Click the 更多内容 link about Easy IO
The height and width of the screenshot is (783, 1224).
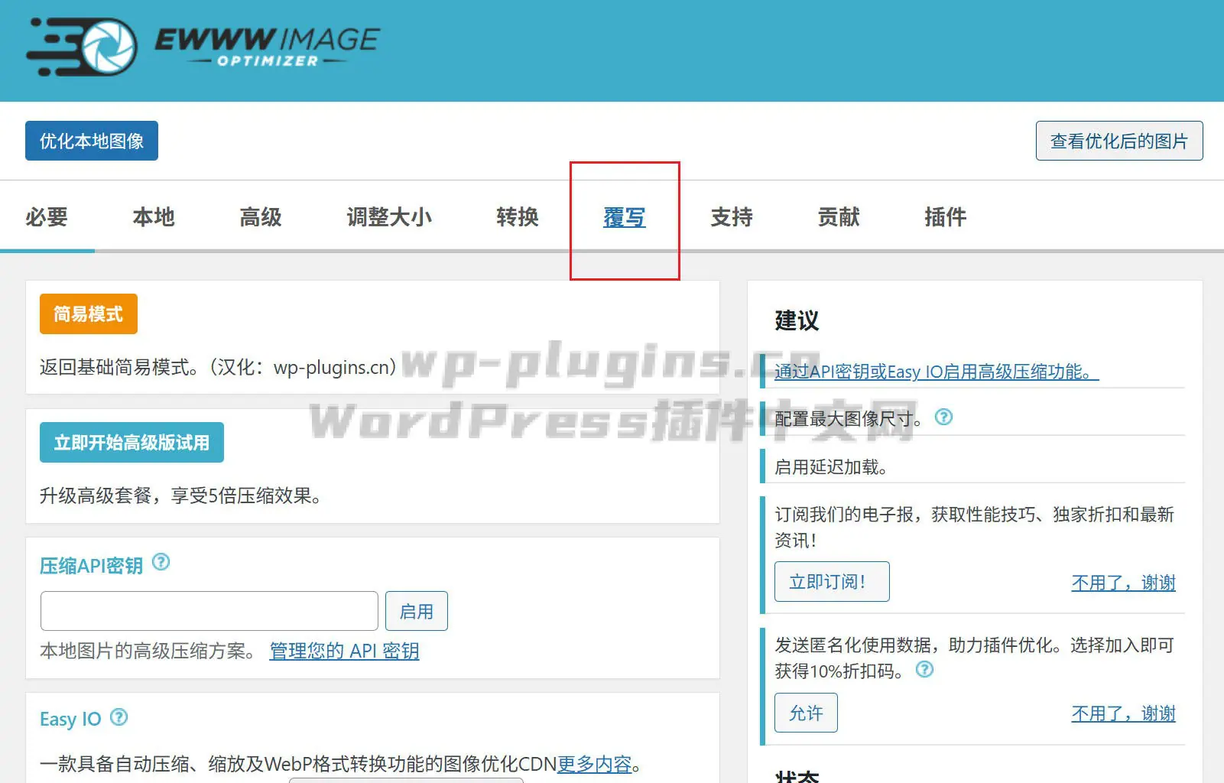point(596,763)
